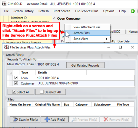This screenshot has height=128, width=138.
Task: Click the Subcategory column header
Action: (103, 105)
